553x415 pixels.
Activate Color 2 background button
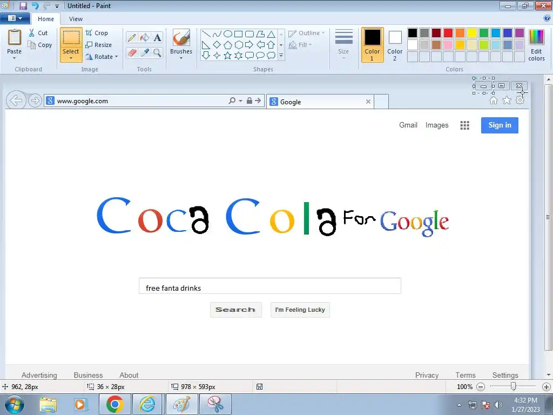[395, 45]
